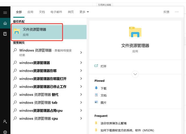
Task: Select the Home icon in the sidebar
Action: tap(5, 23)
